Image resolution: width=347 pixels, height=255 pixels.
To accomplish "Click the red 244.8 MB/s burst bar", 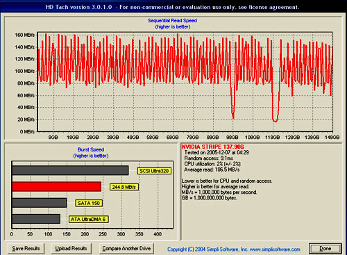I will [57, 187].
